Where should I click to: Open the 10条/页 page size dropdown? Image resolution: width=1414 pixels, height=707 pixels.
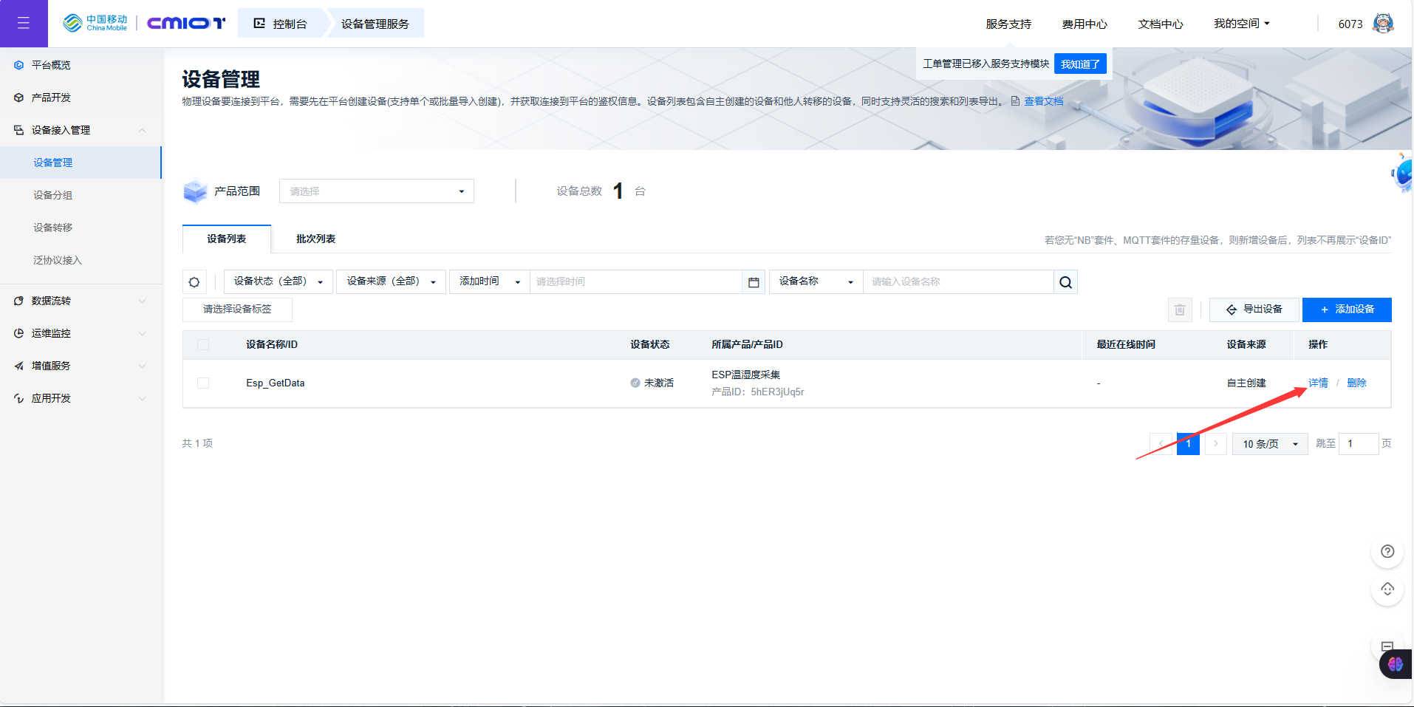1268,443
